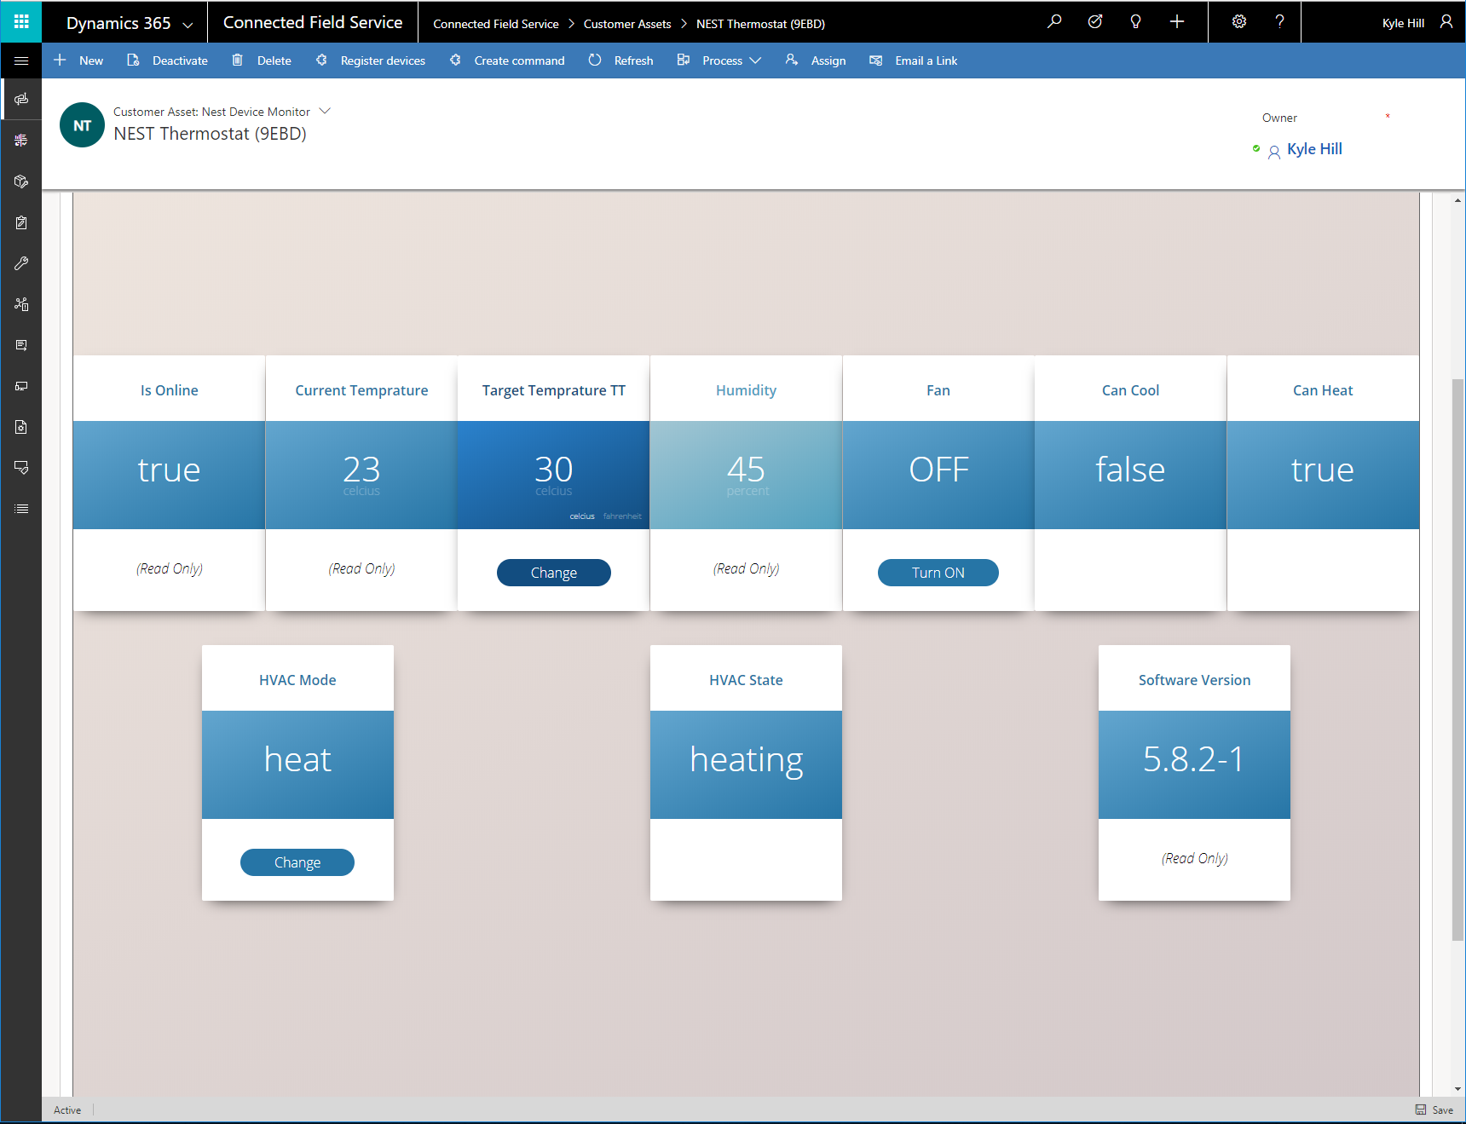
Task: Expand the Dynamics 365 dropdown
Action: [188, 25]
